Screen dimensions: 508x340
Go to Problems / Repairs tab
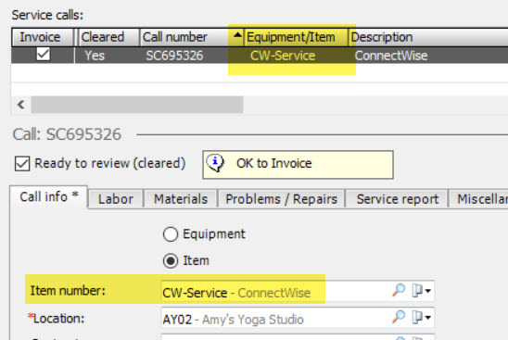281,199
